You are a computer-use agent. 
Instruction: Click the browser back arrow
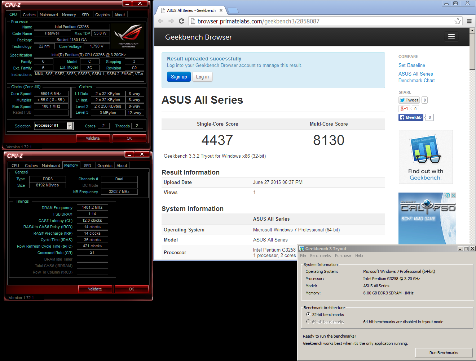click(x=161, y=21)
